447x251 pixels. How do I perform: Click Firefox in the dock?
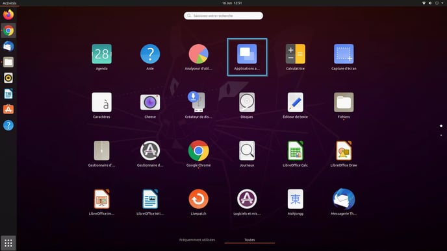pyautogui.click(x=8, y=14)
